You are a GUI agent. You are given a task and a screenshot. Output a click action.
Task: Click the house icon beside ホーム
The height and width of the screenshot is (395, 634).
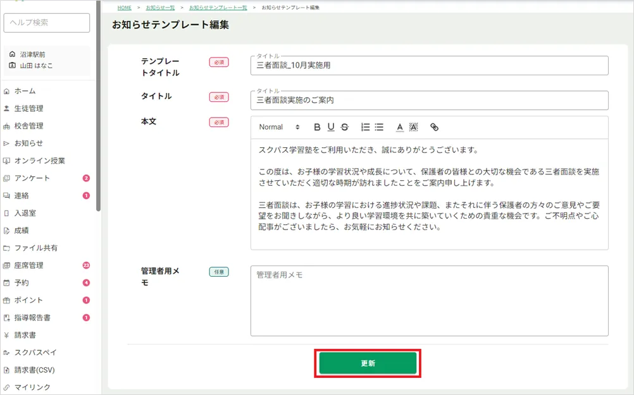coord(6,91)
